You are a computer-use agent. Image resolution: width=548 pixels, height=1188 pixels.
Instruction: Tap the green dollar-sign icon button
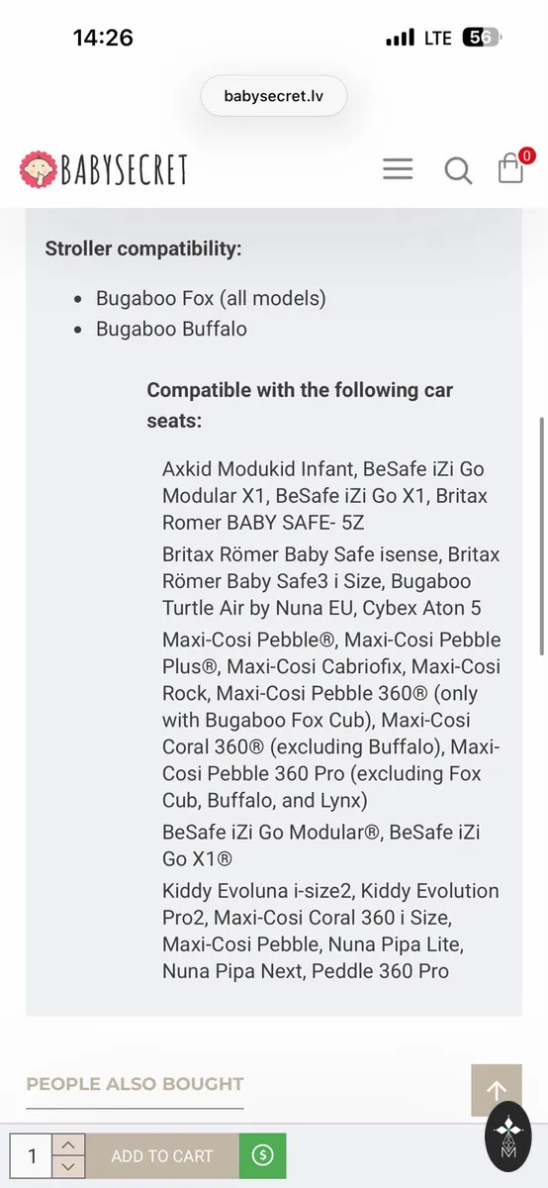(x=262, y=1155)
